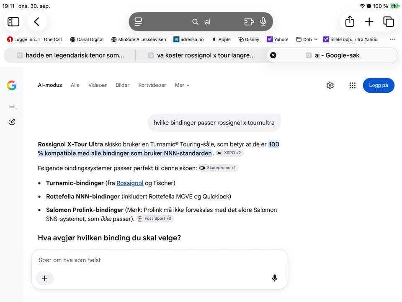Expand the Dnb bookmarks folder
Viewport: 402px width, 302px height.
point(307,39)
